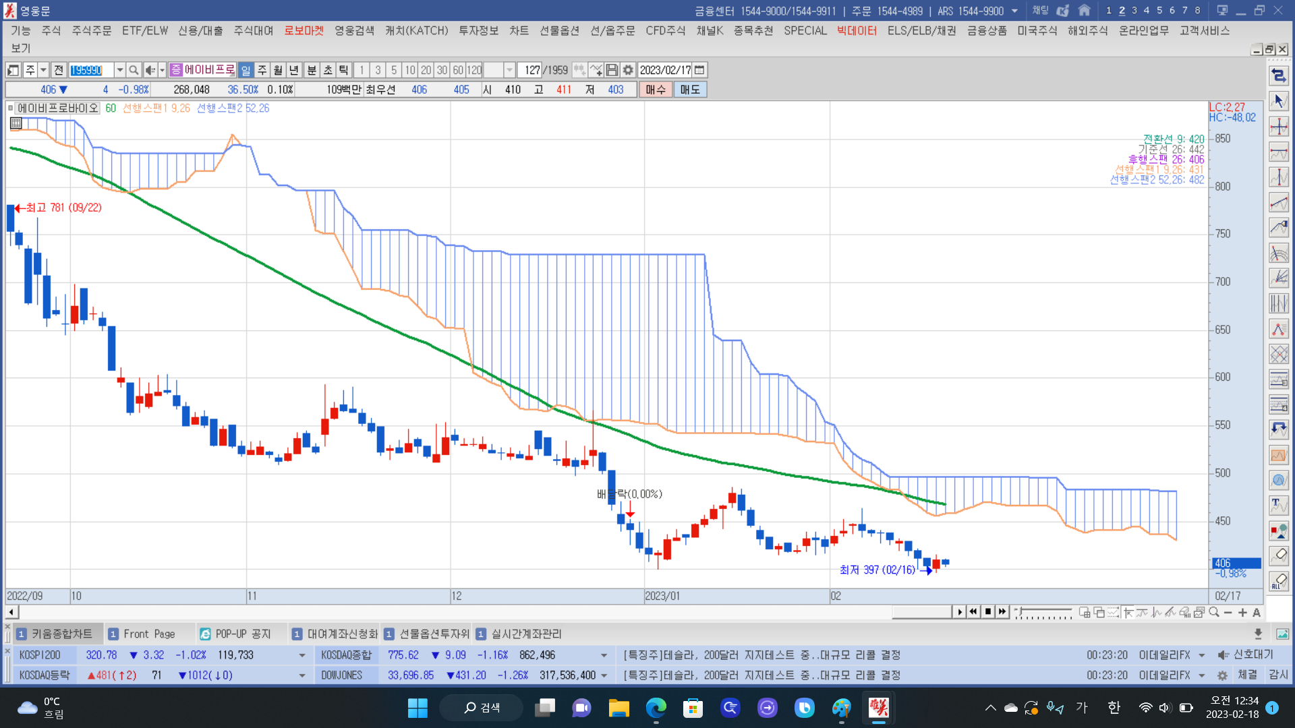Expand the DOWJONES index dropdown

pos(604,675)
